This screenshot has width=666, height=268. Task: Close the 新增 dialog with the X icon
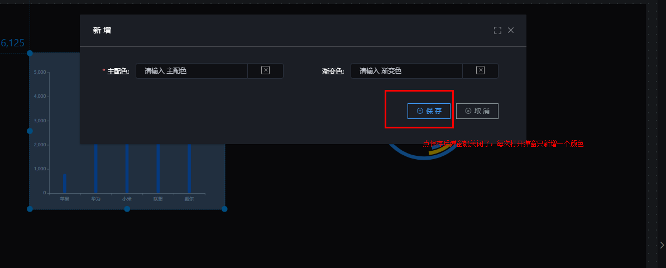pyautogui.click(x=511, y=30)
